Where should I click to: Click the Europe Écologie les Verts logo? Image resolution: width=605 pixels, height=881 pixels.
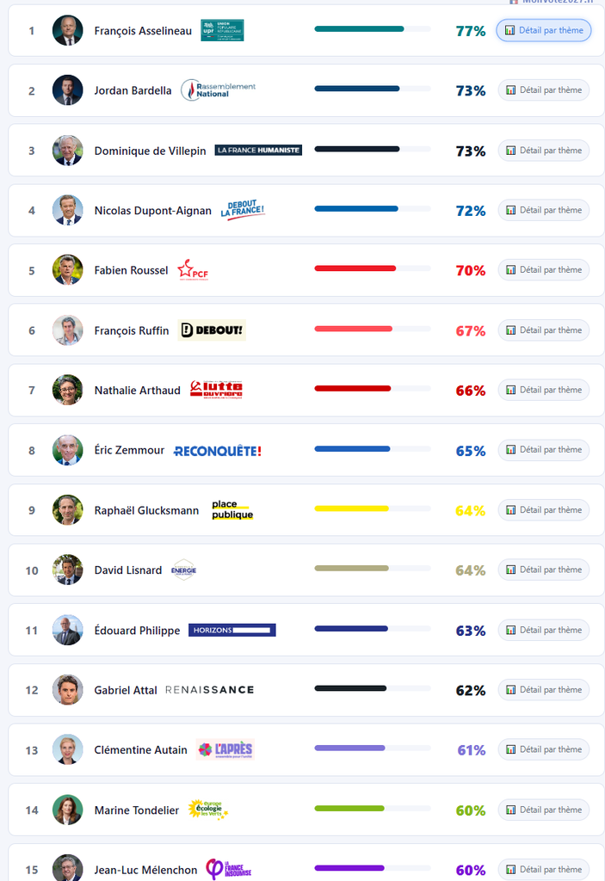click(207, 810)
